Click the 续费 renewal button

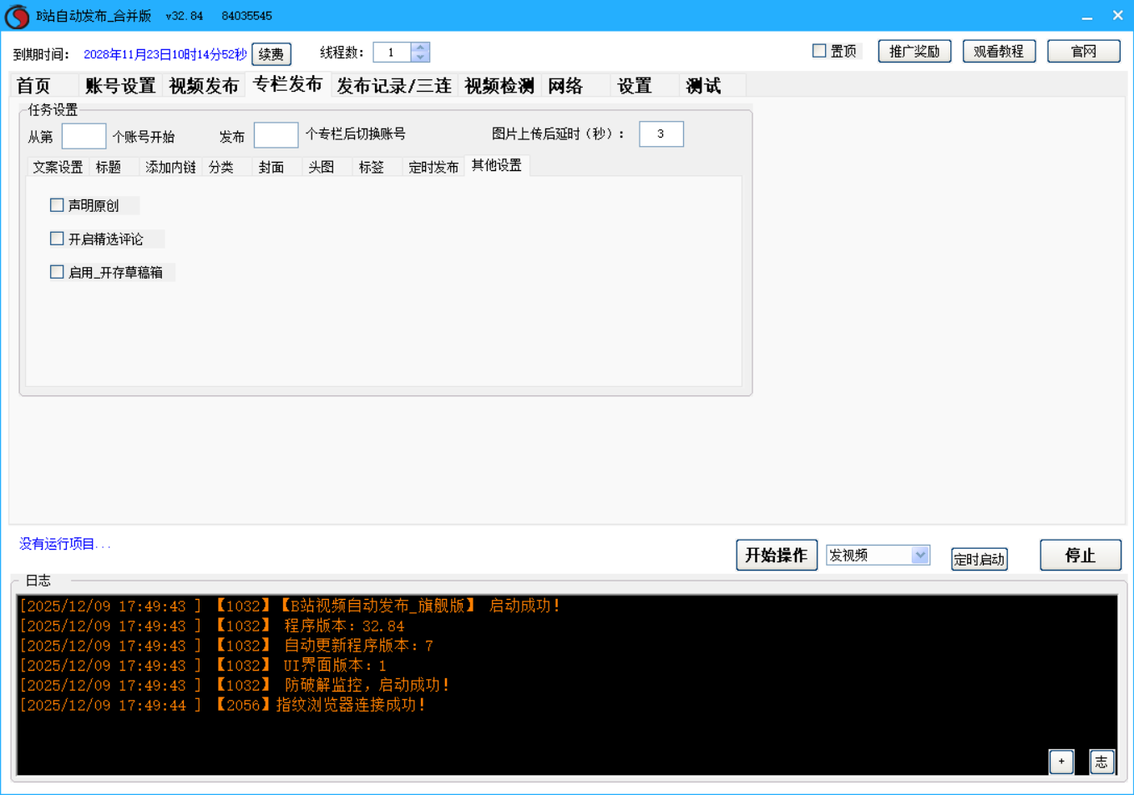[271, 54]
